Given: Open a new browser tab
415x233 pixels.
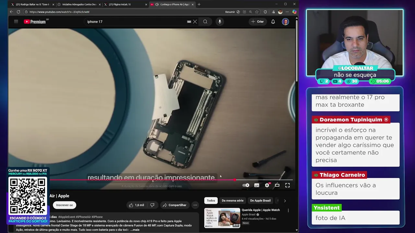Looking at the screenshot, I should pyautogui.click(x=199, y=4).
